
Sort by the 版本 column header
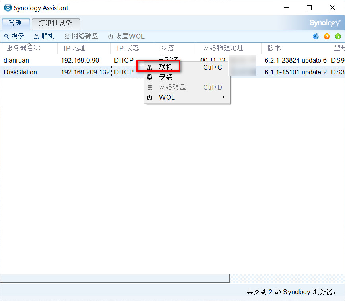click(295, 48)
